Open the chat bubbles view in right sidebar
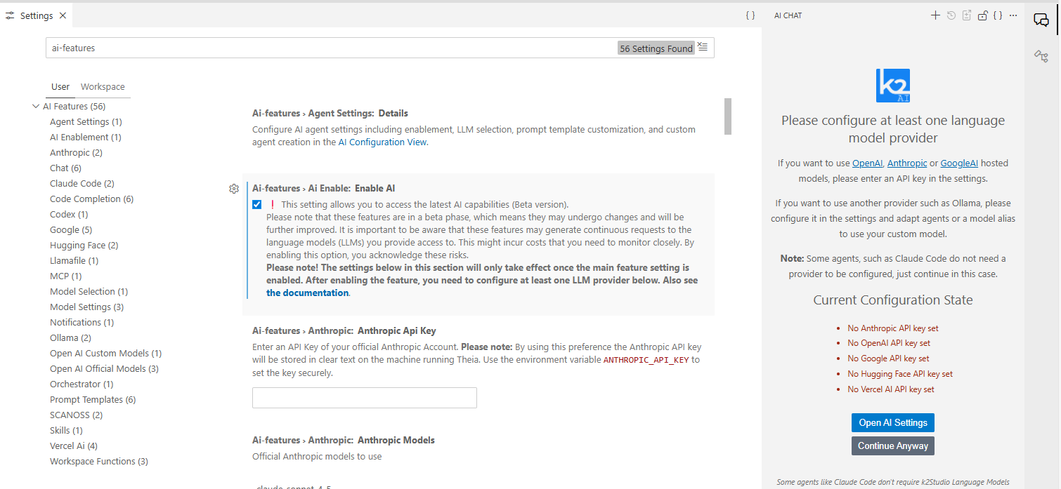 point(1041,20)
